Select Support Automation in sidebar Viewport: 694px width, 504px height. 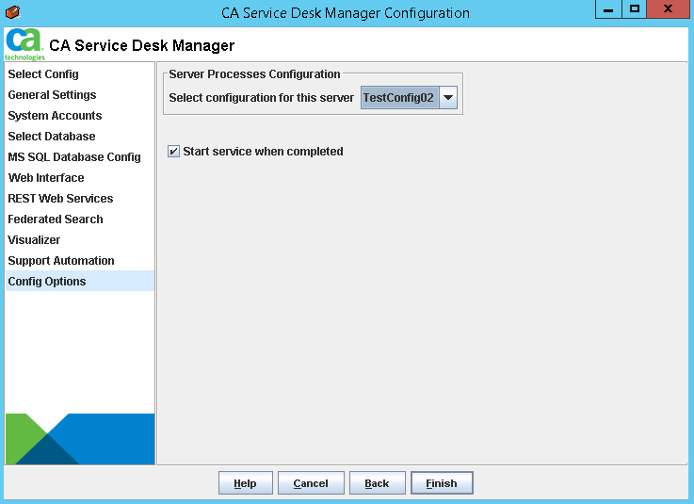coord(61,261)
